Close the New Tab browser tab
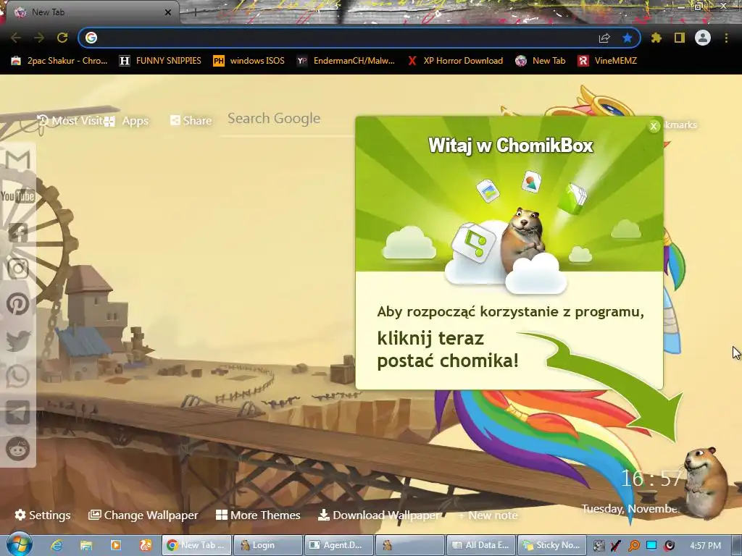Screen dimensions: 742x556 (167, 13)
